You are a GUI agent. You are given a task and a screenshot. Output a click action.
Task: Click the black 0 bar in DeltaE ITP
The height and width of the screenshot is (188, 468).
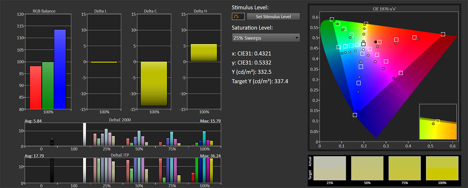pos(52,170)
